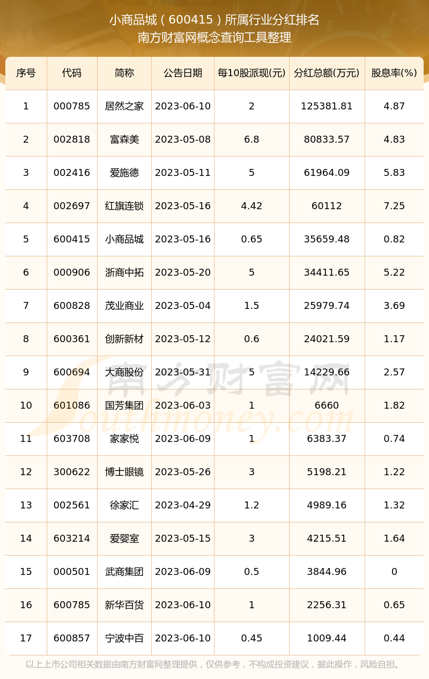Click the 富森美 name cell
Viewport: 429px width, 679px height.
(x=124, y=139)
